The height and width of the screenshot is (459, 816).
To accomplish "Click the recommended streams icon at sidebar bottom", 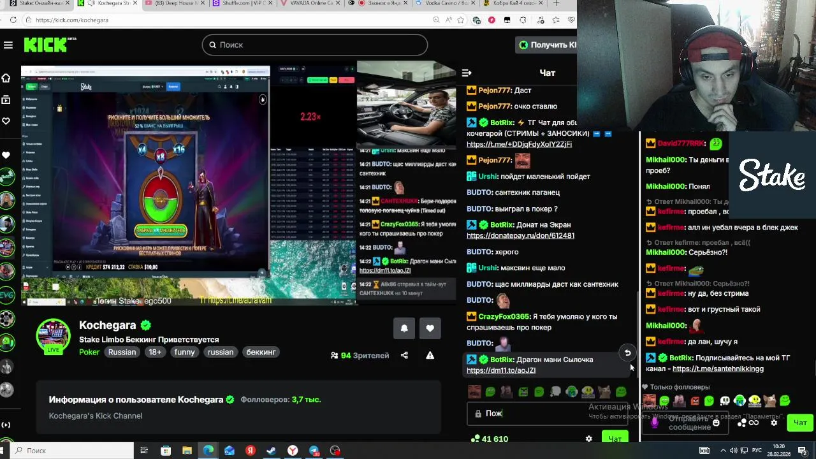I will pyautogui.click(x=6, y=425).
